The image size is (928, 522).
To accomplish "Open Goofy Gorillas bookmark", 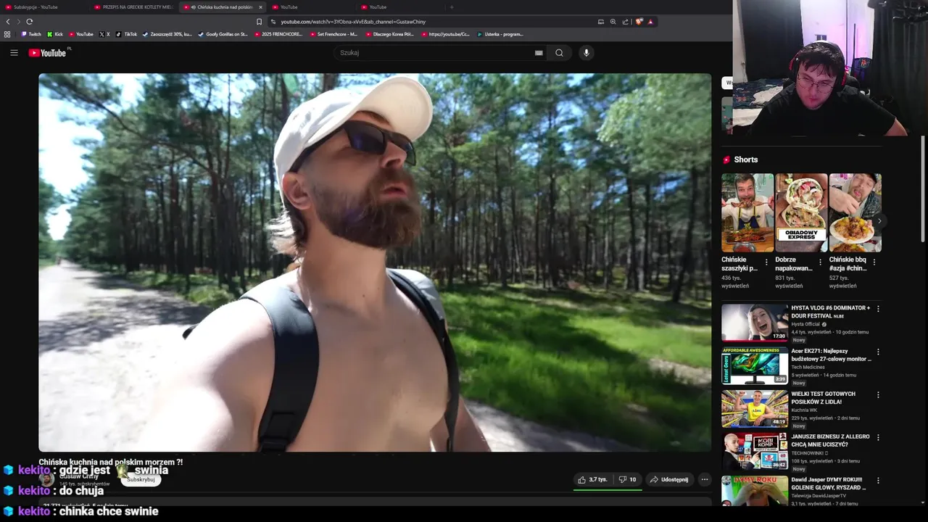I will [x=223, y=34].
